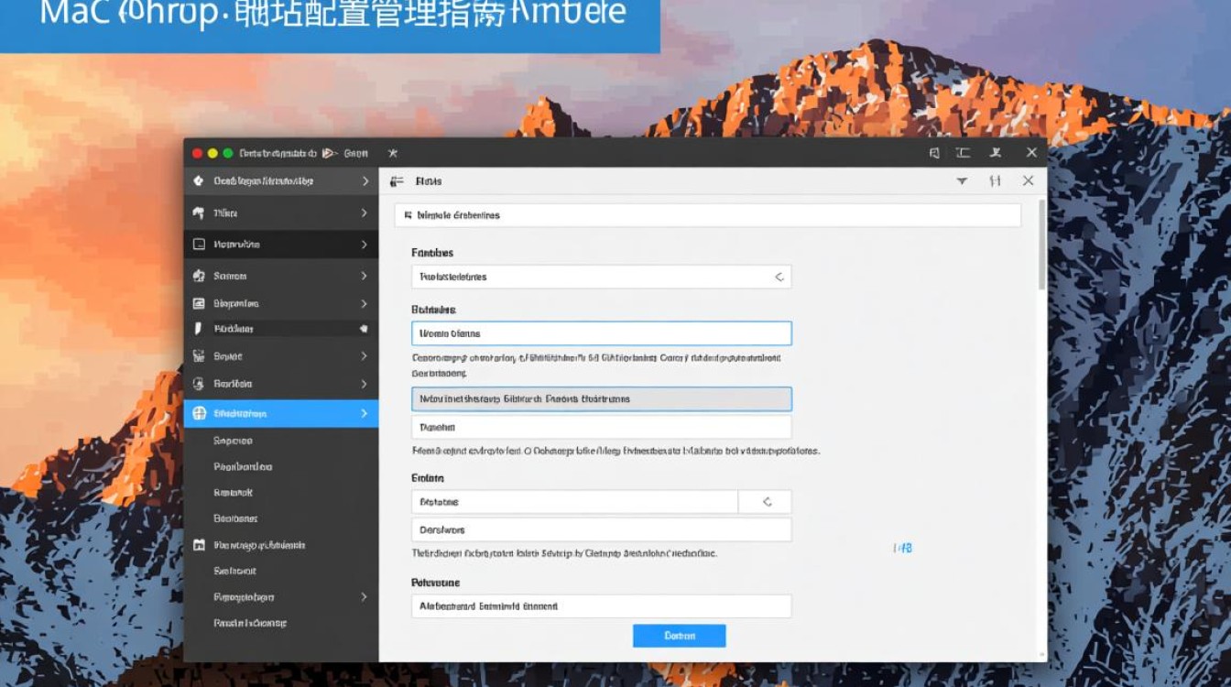Click the columns icon beside the filter funnel

(x=995, y=181)
